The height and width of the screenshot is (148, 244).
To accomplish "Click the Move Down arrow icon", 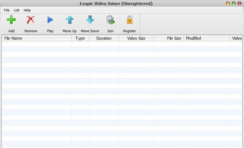I will click(90, 20).
